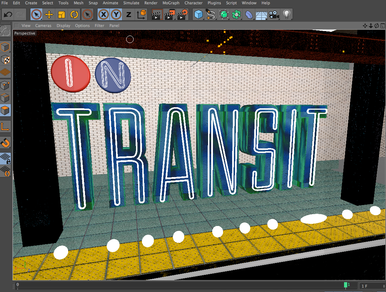Activate the recently used tool icon
The width and height of the screenshot is (386, 292).
point(87,15)
